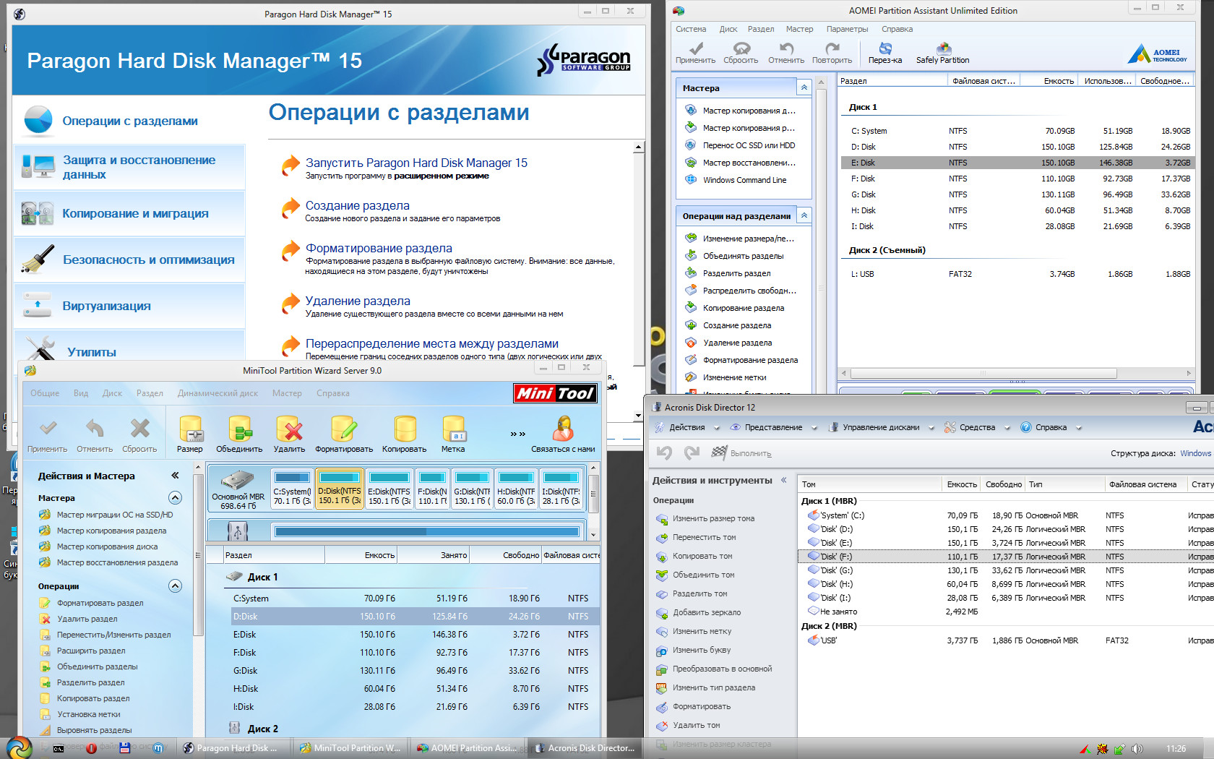Click the Метка label icon in MiniTool
The width and height of the screenshot is (1214, 759).
point(454,429)
